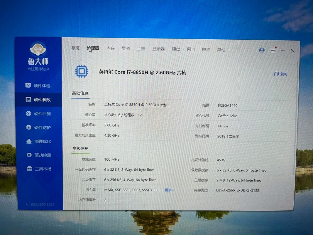Screen dimensions: 313x235
Task: Click the 二级缓存 value 6 x 256 KB
Action: coord(130,180)
